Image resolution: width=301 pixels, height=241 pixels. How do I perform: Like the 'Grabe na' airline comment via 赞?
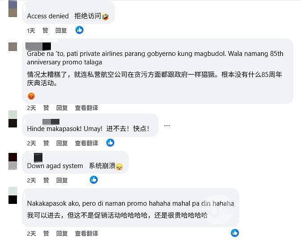(46, 108)
